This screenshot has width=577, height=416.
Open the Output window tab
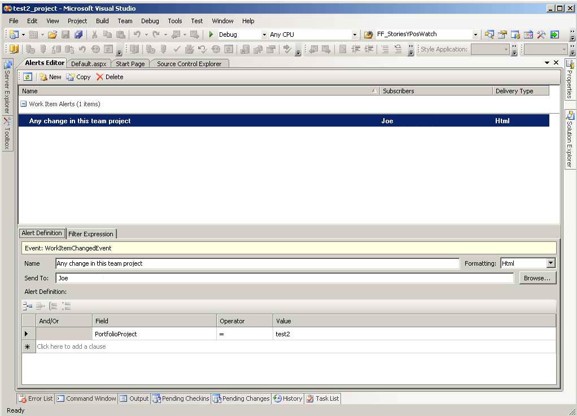click(134, 398)
